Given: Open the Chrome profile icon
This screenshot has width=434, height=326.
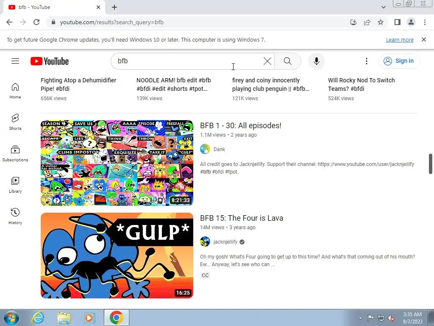Looking at the screenshot, I should coord(411,22).
